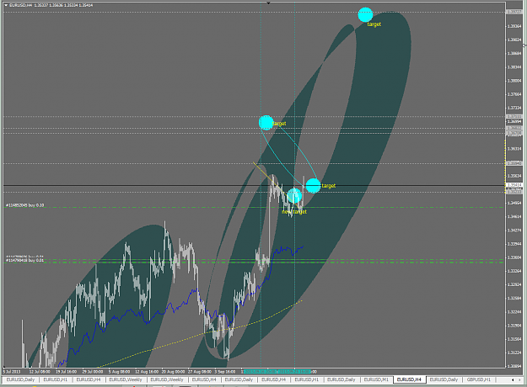Open the chart menu triangle beside EURUSD,H4 title
This screenshot has width=527, height=387.
tap(6, 5)
